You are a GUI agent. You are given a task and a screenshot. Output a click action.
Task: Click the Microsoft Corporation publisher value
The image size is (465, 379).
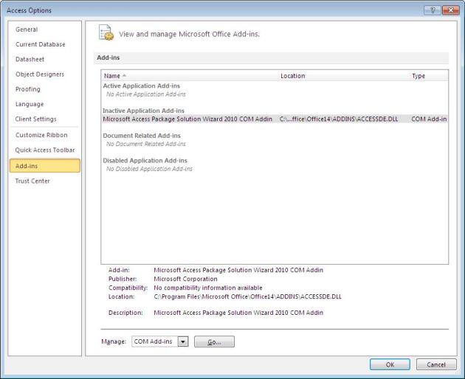pyautogui.click(x=185, y=279)
